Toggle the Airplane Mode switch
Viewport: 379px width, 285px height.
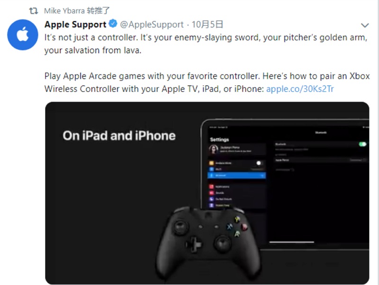(x=259, y=163)
